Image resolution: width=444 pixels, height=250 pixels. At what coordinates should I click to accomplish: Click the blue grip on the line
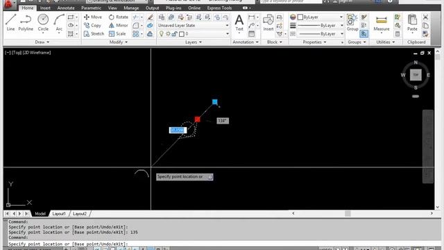(214, 102)
